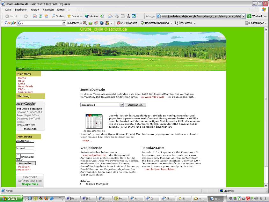This screenshot has width=269, height=202.
Task: Open Google toolbar Einstellungen settings
Action: point(255,23)
